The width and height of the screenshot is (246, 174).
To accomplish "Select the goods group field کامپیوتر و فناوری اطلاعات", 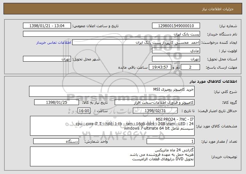I will tap(155, 102).
